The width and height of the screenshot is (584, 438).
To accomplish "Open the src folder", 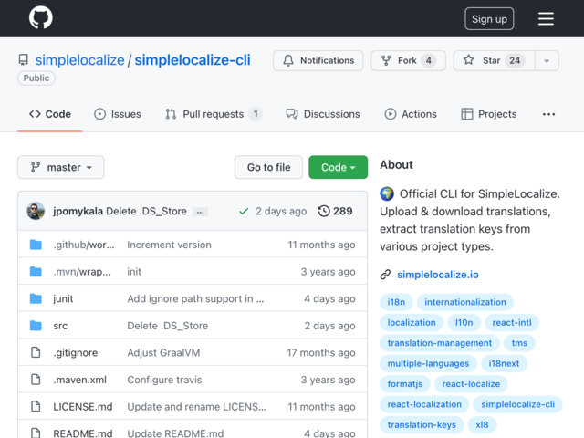I will tap(60, 326).
